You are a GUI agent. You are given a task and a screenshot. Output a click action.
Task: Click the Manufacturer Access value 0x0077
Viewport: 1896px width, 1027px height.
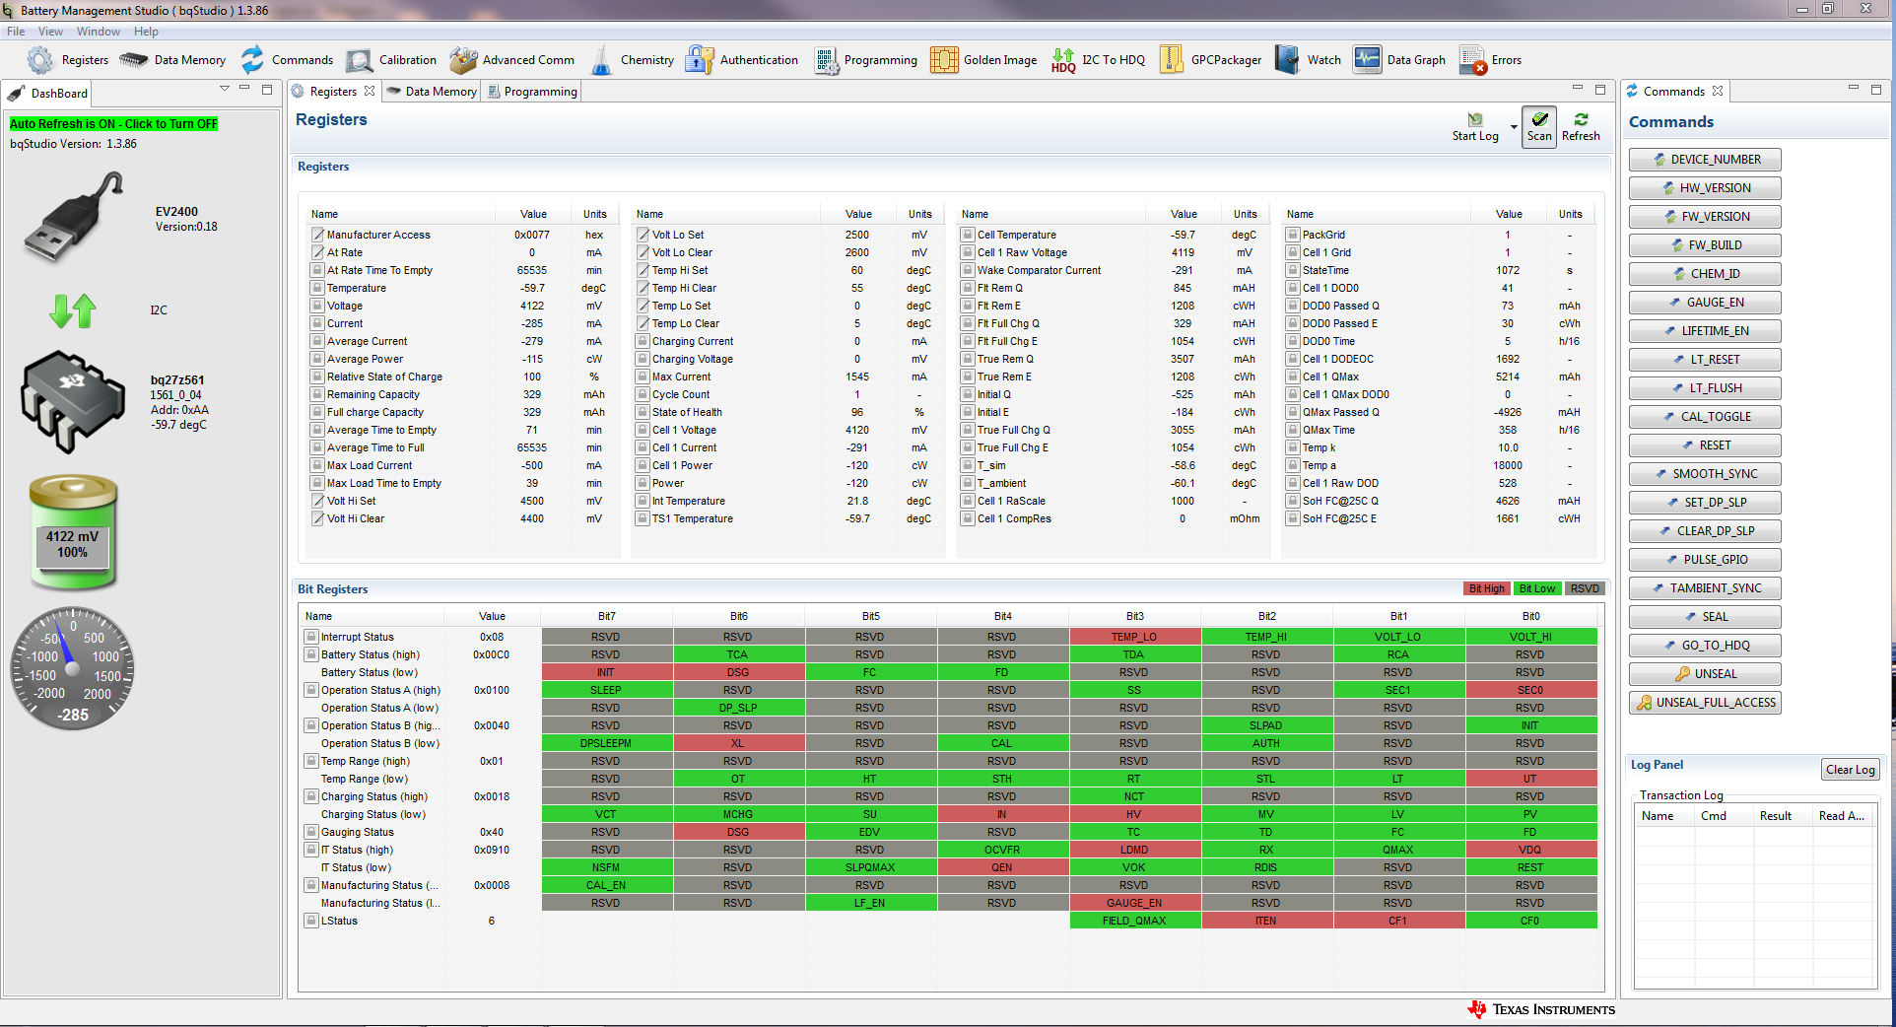point(532,235)
